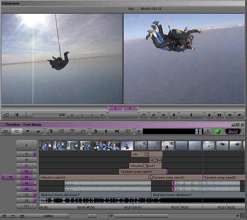Click the rewind double chevron trim button

[x=72, y=115]
